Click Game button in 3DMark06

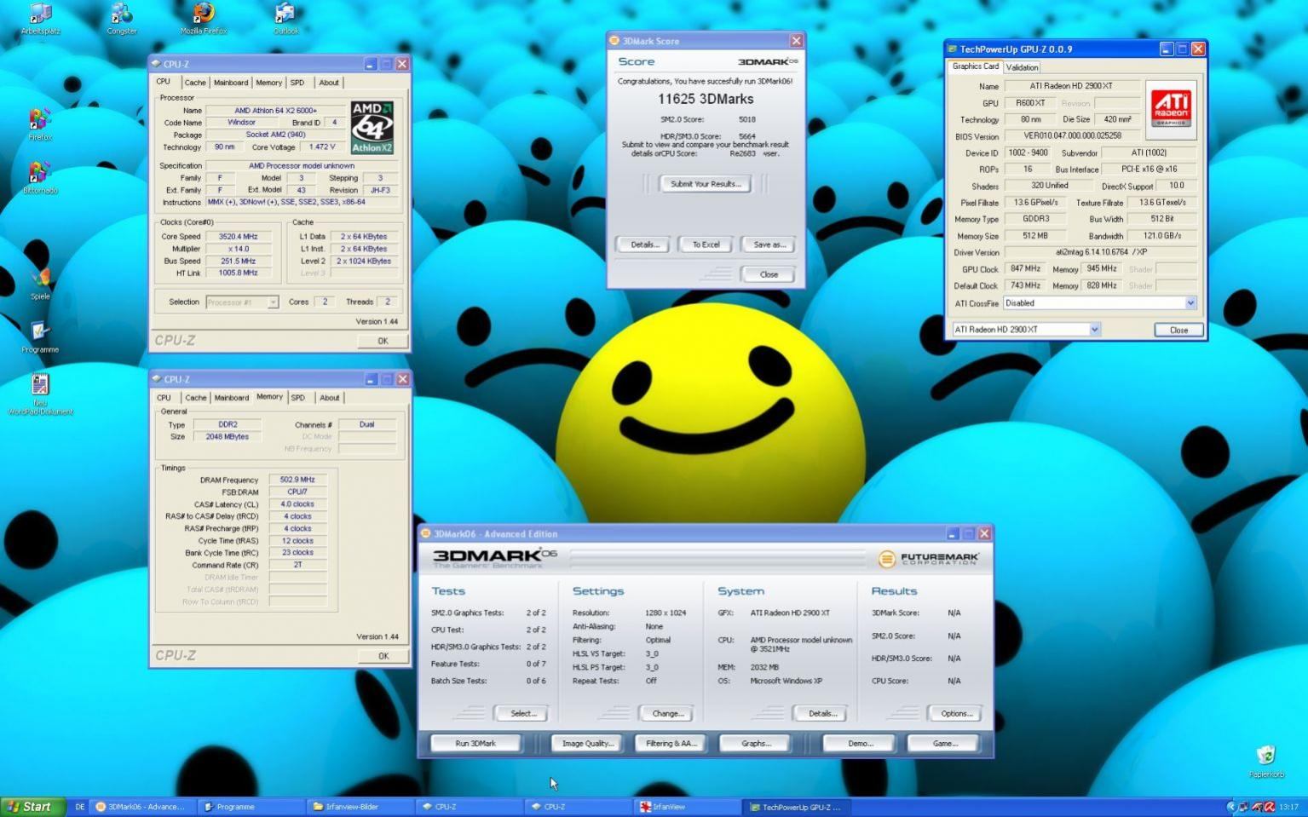tap(944, 744)
